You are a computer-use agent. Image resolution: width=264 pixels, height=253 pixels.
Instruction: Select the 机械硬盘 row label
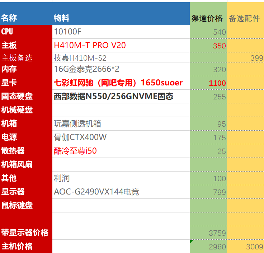point(26,110)
